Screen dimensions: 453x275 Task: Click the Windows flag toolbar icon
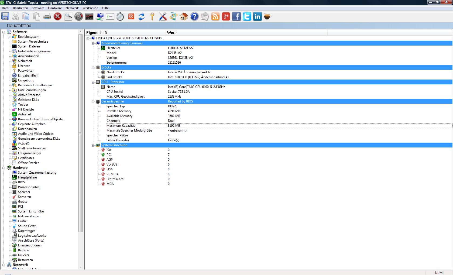pos(173,16)
